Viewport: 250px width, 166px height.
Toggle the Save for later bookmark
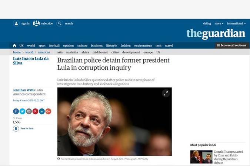point(16,128)
